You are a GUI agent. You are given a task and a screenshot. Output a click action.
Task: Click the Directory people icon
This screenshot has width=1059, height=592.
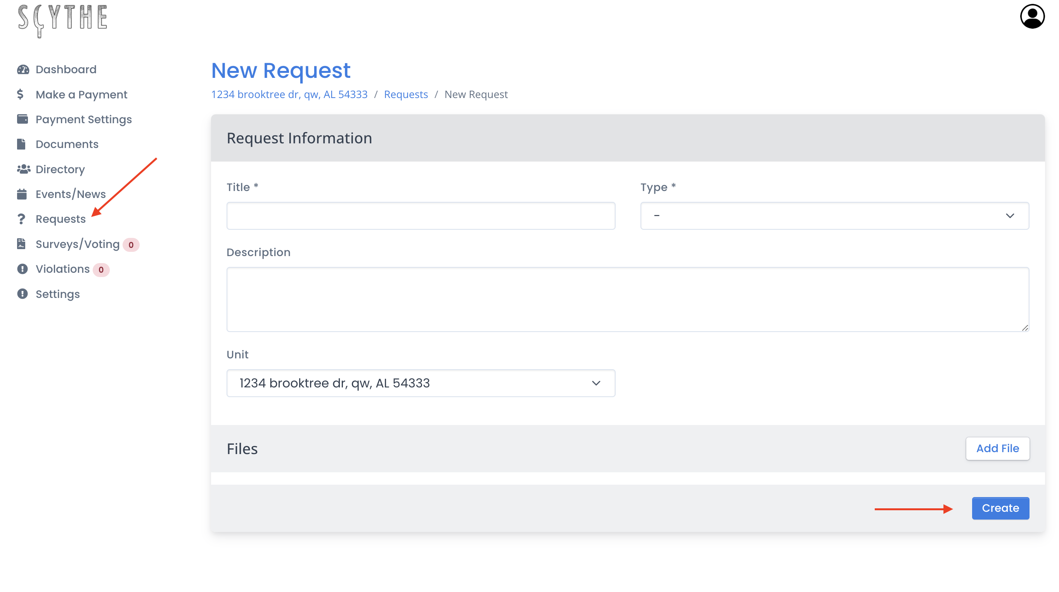point(23,169)
